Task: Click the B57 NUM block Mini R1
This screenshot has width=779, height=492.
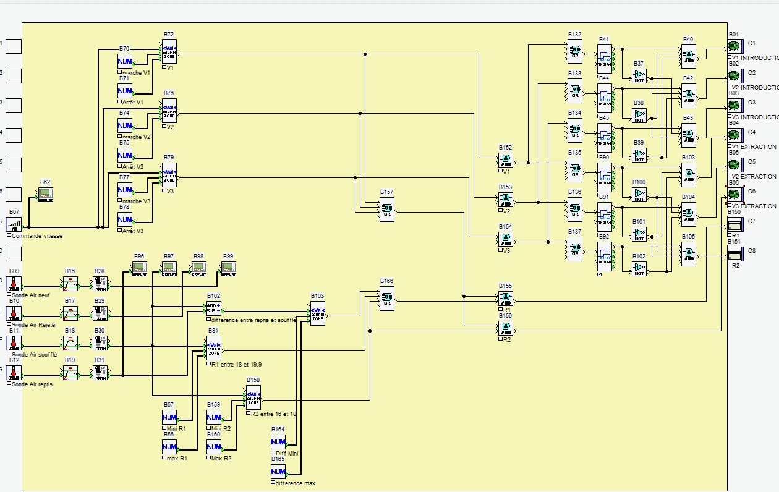Action: click(x=169, y=417)
